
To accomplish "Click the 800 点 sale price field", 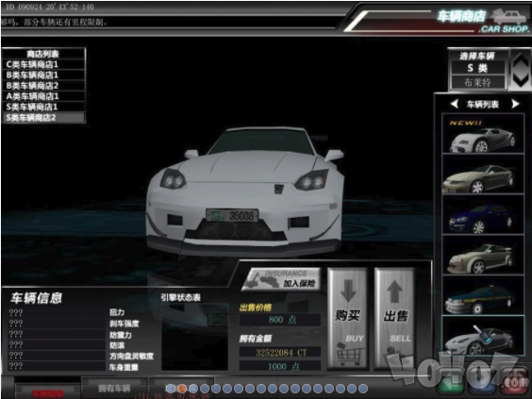I will tap(280, 320).
